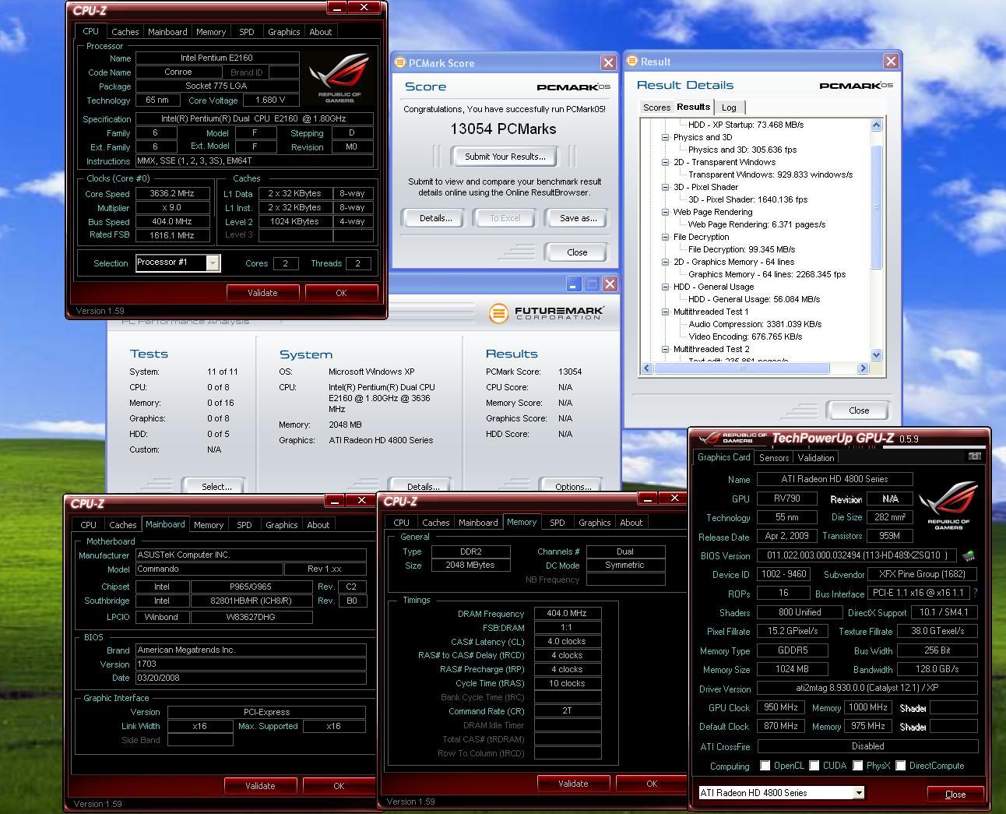Screen dimensions: 1006x814
Task: Collapse the 2D - Graphics Memory node
Action: [666, 262]
